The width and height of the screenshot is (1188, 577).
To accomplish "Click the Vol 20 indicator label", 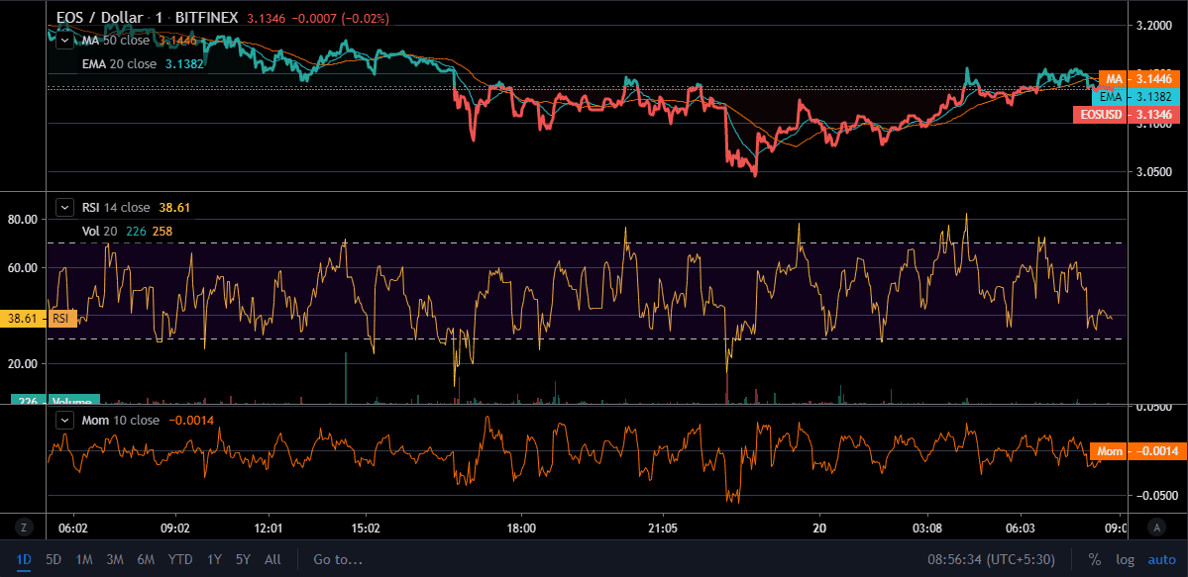I will point(99,231).
